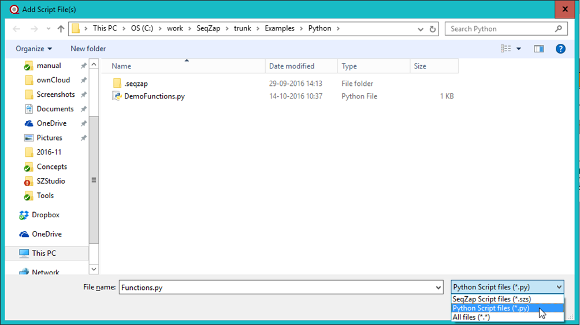Click trunk breadcrumb segment

tap(242, 28)
